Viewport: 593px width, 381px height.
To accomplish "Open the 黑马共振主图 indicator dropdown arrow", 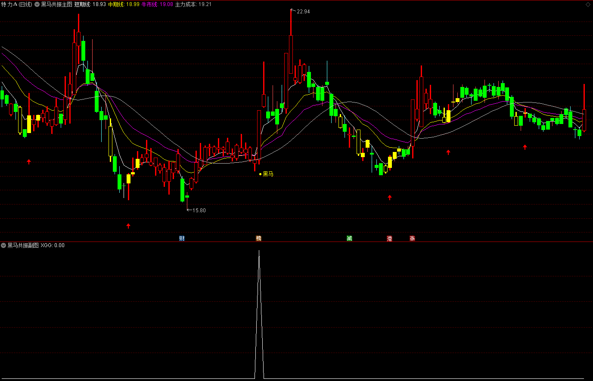I will pyautogui.click(x=37, y=4).
